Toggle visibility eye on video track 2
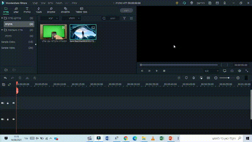 [x=13, y=103]
